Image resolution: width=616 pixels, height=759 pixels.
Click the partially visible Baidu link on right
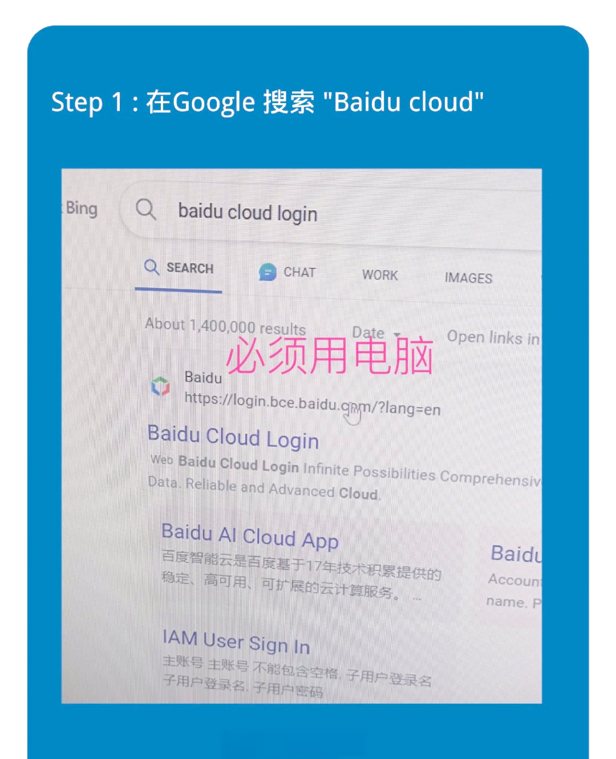click(x=516, y=553)
